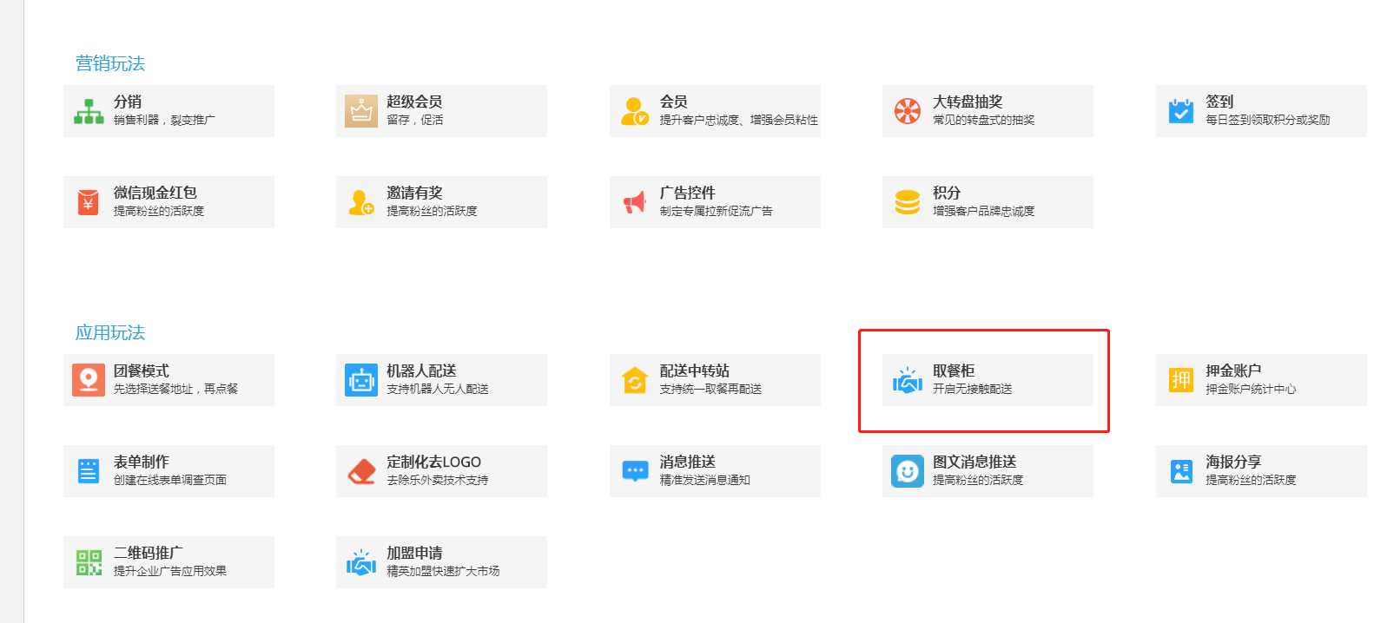Viewport: 1394px width, 623px height.
Task: Open the 取餐柜 contactless delivery module
Action: pos(987,380)
